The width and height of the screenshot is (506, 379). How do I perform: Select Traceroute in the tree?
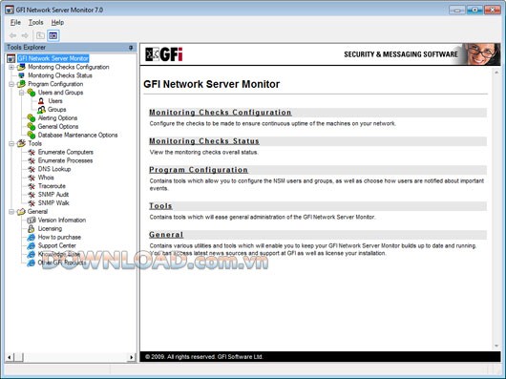(x=52, y=186)
